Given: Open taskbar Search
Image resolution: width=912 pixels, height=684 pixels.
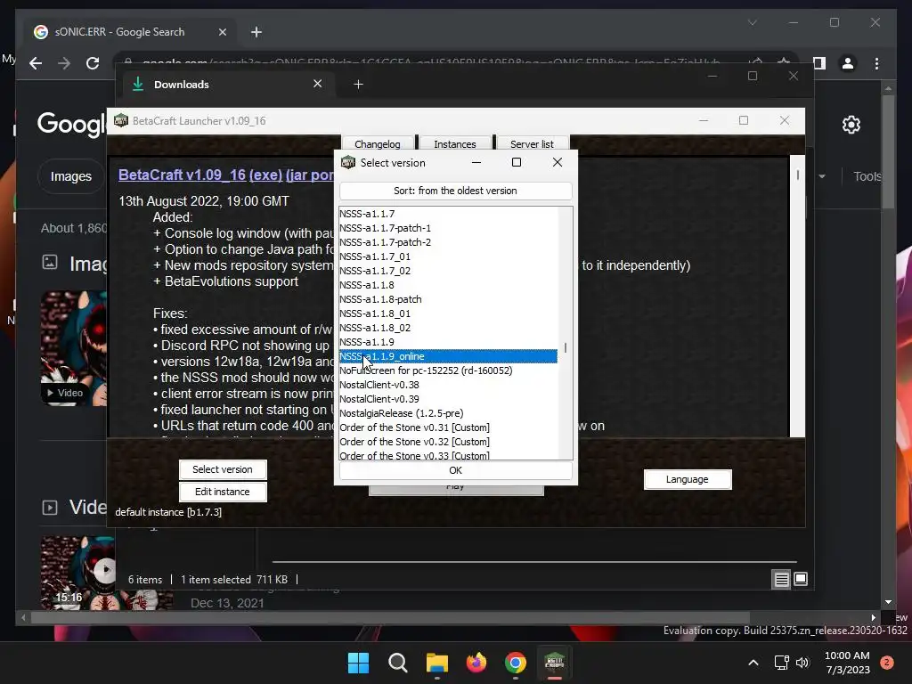Looking at the screenshot, I should [x=398, y=663].
